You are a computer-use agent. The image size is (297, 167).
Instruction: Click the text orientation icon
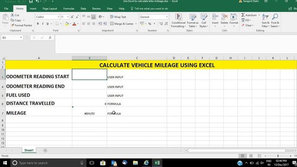click(100, 17)
